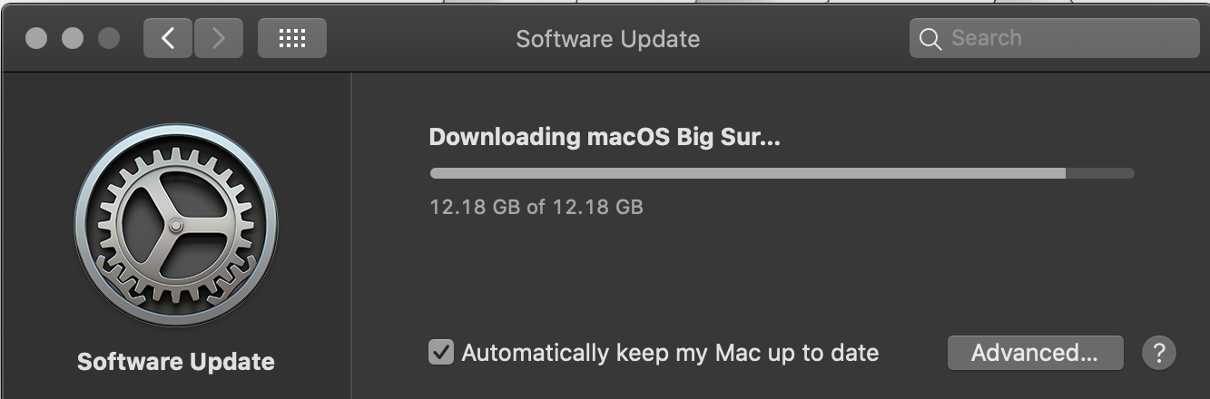Click the 'Downloading macOS Big Sur...' heading

[x=605, y=138]
